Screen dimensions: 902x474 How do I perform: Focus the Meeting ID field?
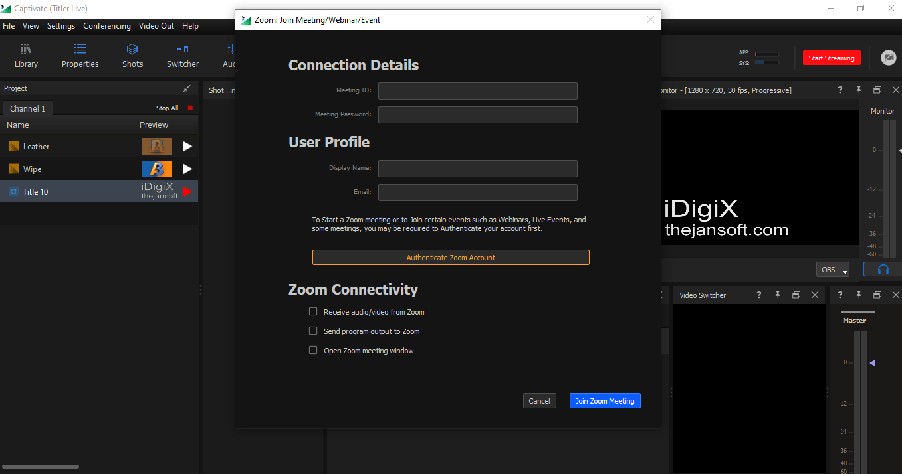point(477,91)
